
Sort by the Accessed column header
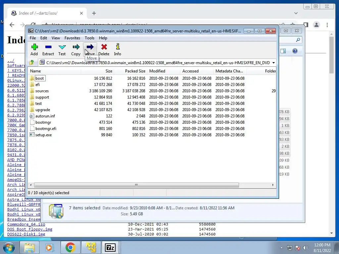(x=197, y=71)
